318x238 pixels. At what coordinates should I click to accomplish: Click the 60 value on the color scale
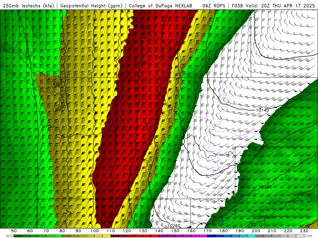click(x=30, y=231)
